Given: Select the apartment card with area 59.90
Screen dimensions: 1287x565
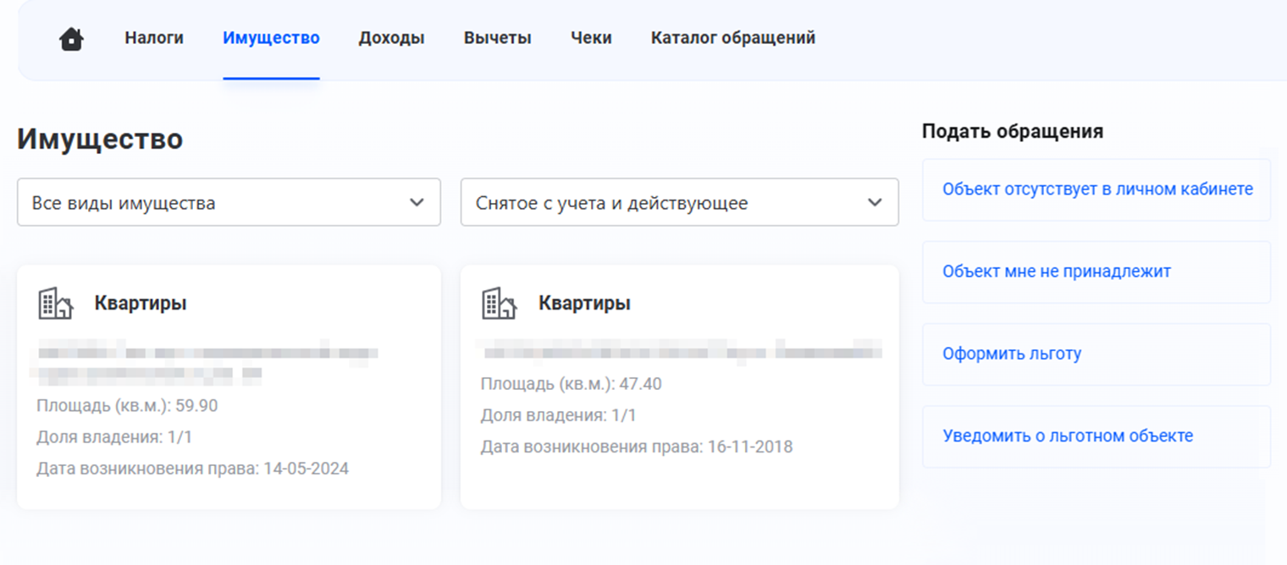Looking at the screenshot, I should [229, 385].
